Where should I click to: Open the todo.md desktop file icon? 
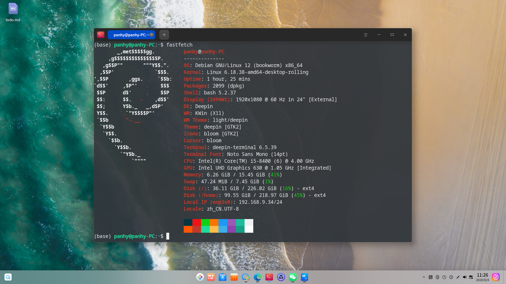[13, 12]
